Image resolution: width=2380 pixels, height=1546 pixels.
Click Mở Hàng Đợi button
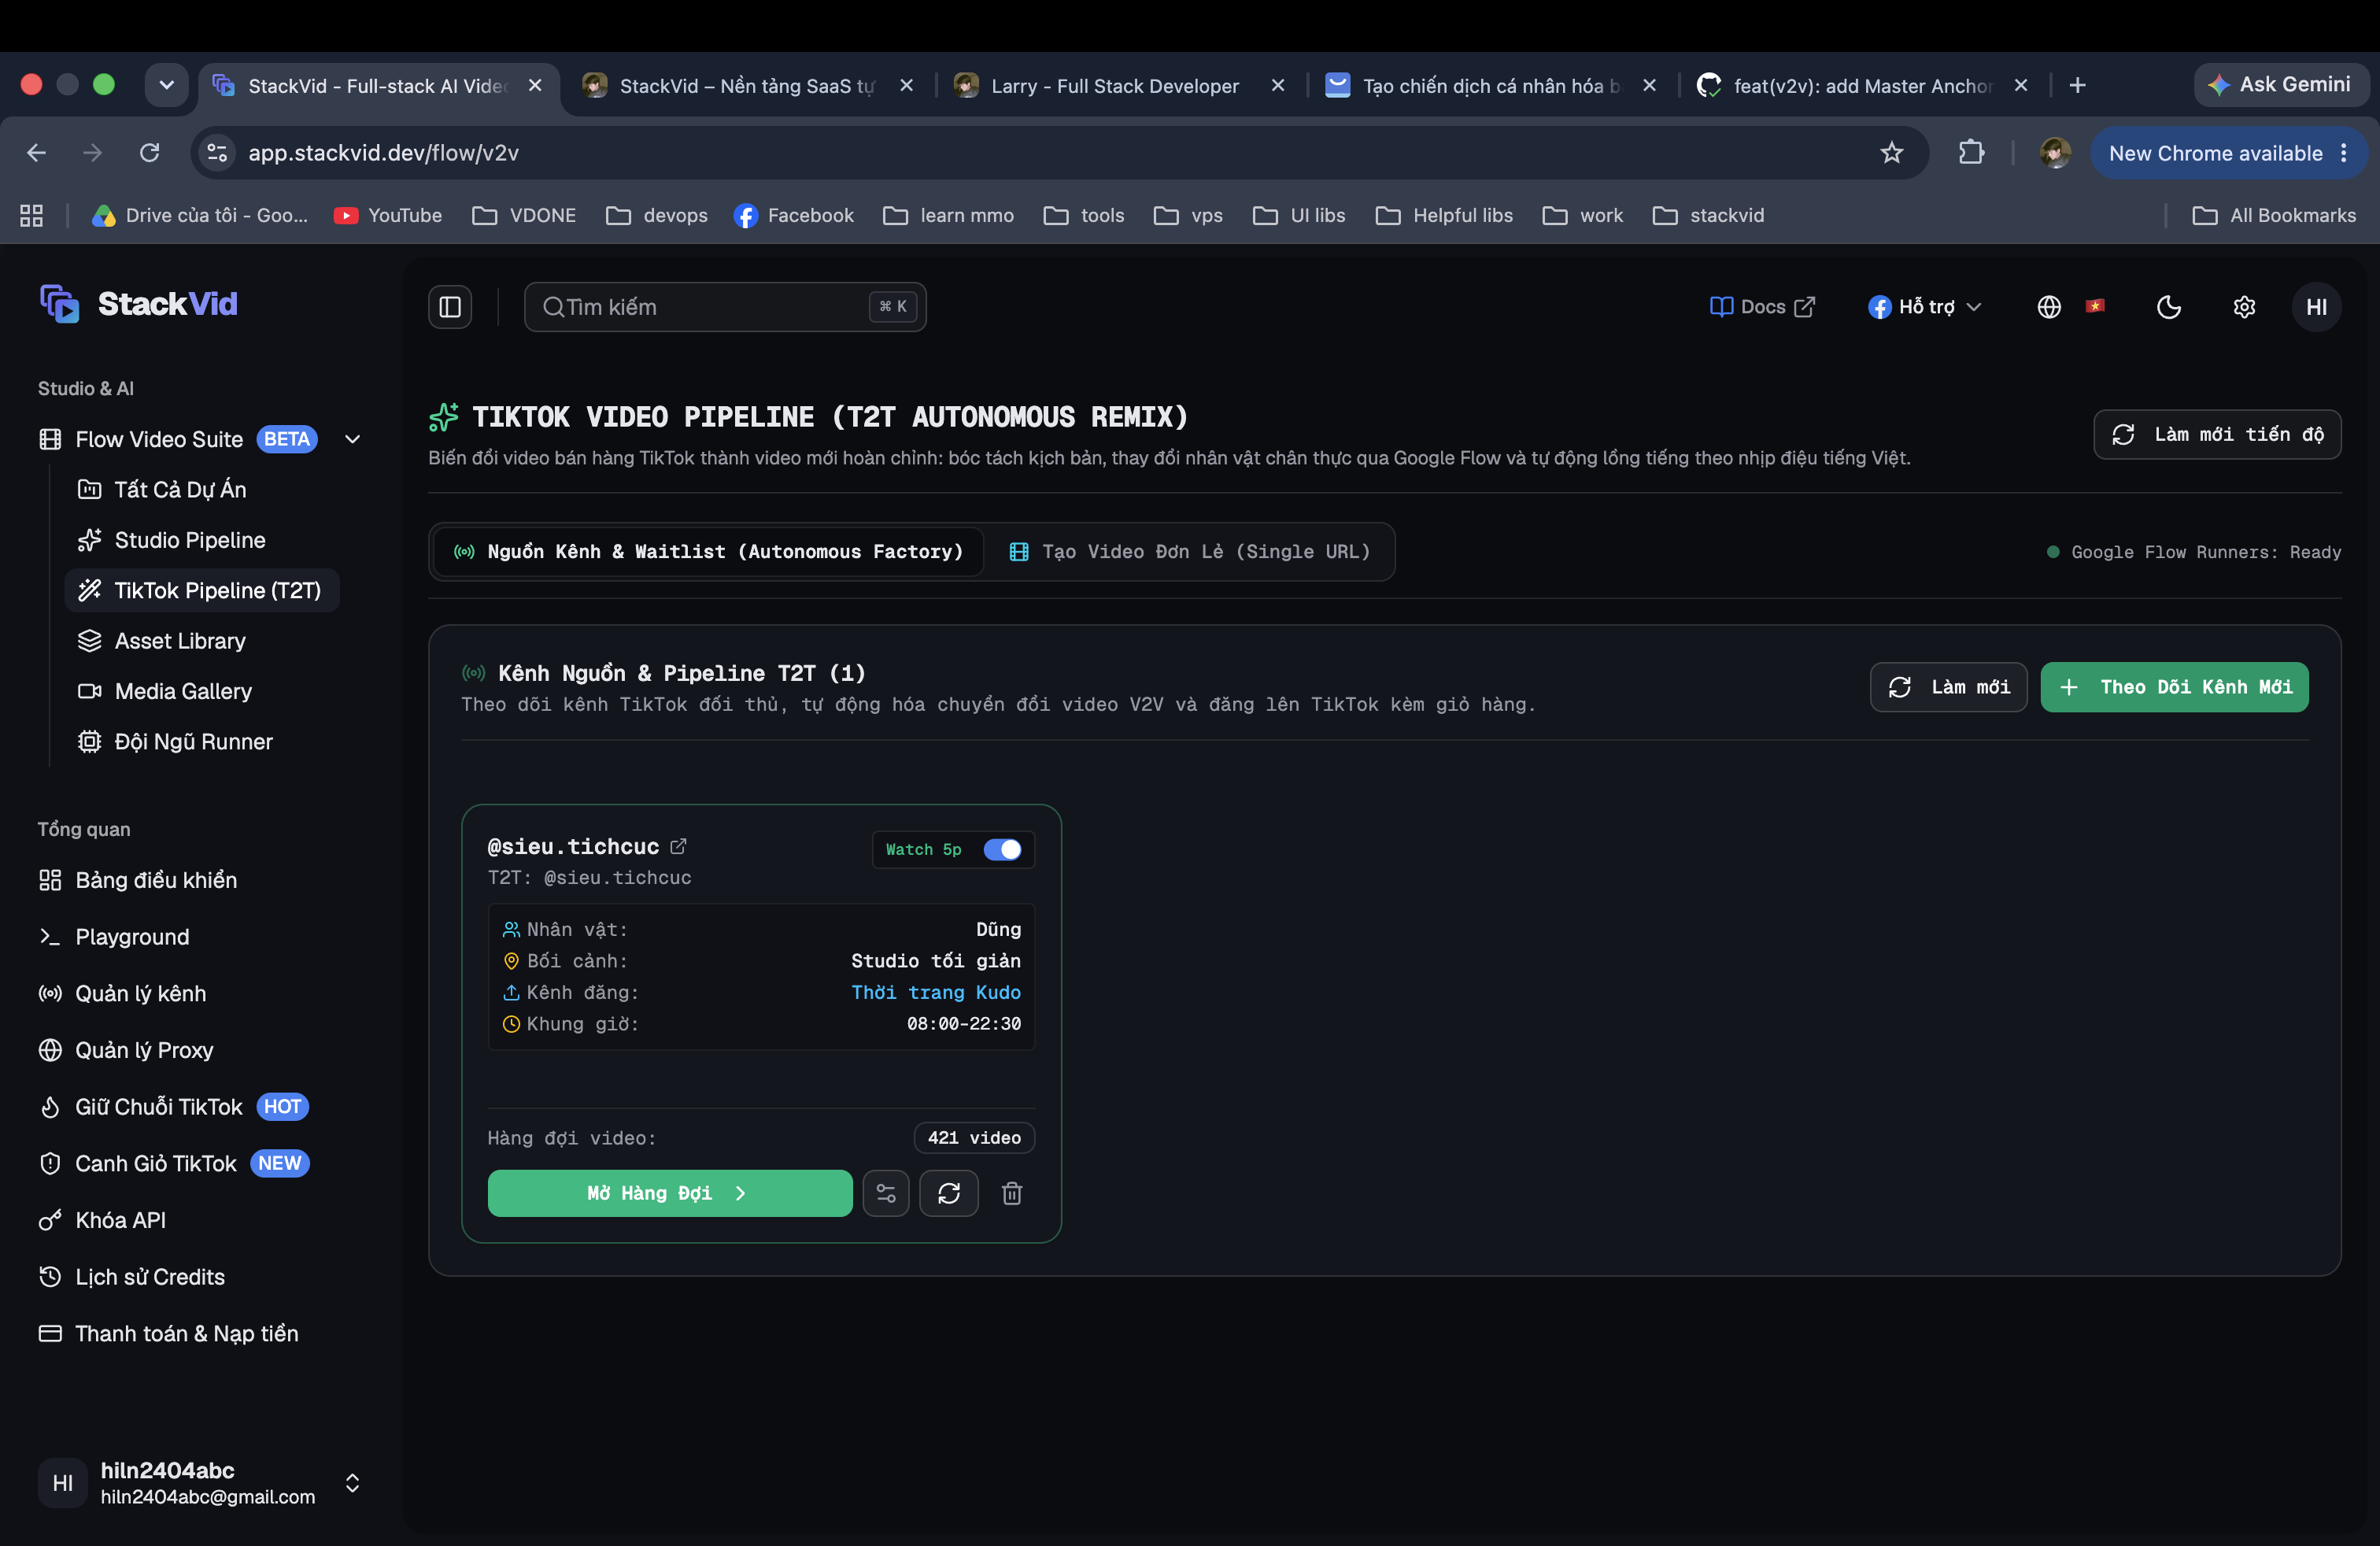click(670, 1193)
